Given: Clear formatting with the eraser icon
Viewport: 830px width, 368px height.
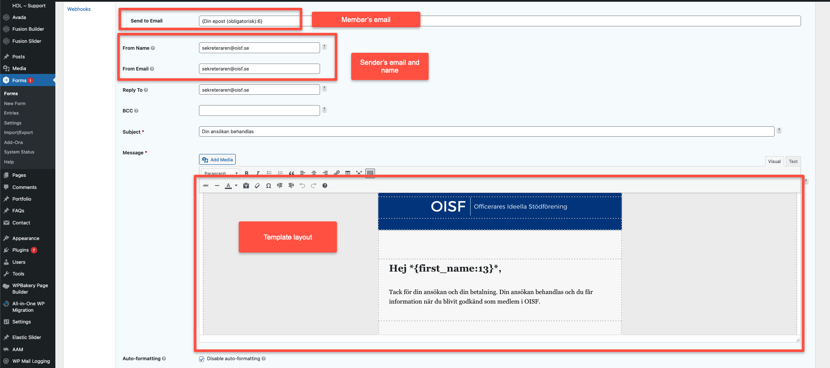Looking at the screenshot, I should 257,186.
